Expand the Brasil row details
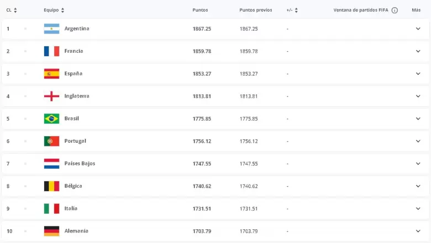 418,118
